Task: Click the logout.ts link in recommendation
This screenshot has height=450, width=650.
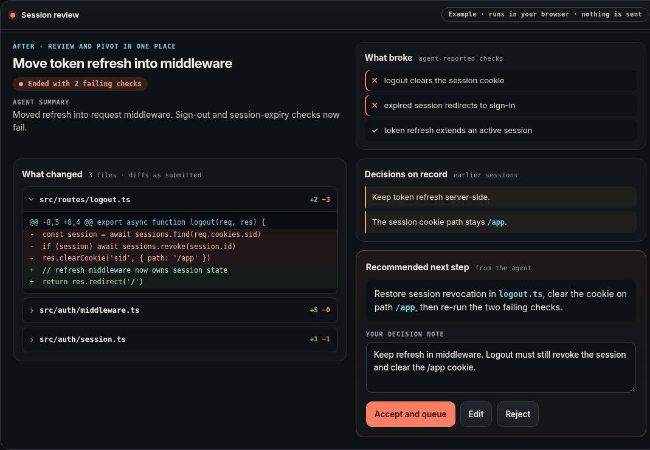Action: tap(520, 294)
